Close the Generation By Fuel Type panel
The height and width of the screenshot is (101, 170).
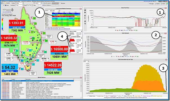pos(166,60)
